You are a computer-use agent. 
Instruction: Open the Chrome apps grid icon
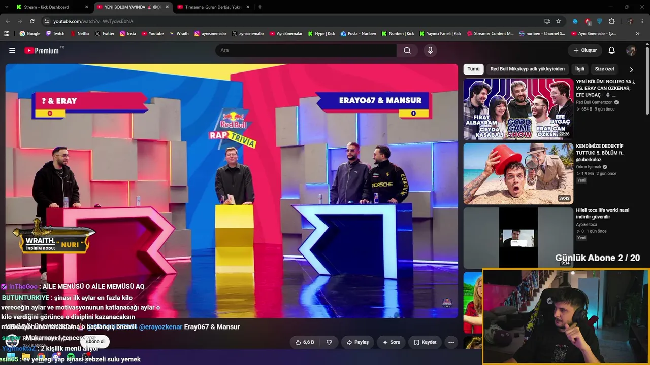point(7,33)
